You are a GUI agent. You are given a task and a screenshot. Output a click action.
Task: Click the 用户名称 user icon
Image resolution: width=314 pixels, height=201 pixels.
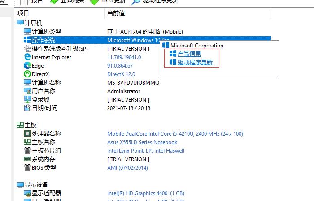(27, 91)
